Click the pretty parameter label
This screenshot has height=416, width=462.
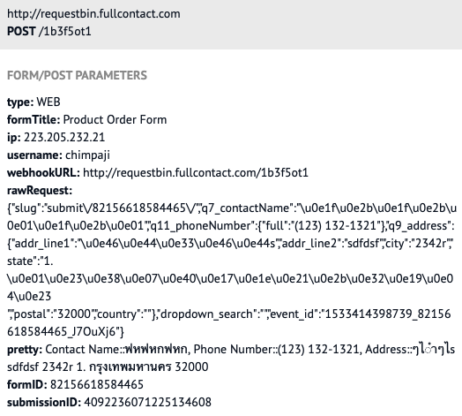point(25,350)
